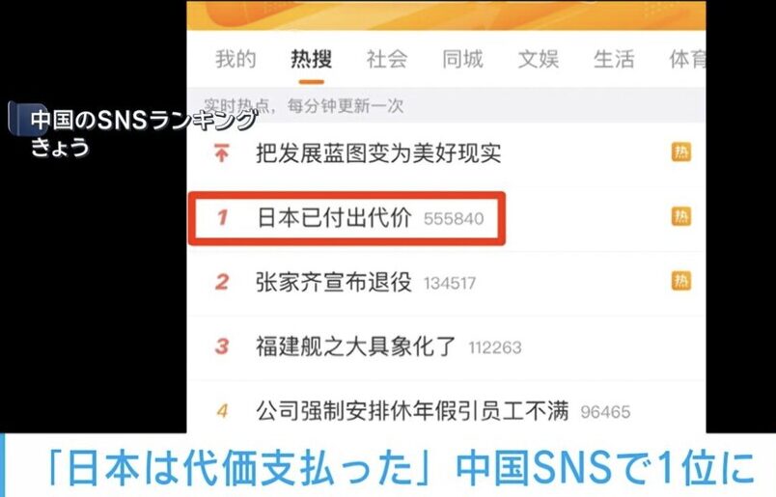
Task: Click rank number 2 icon
Action: click(222, 282)
